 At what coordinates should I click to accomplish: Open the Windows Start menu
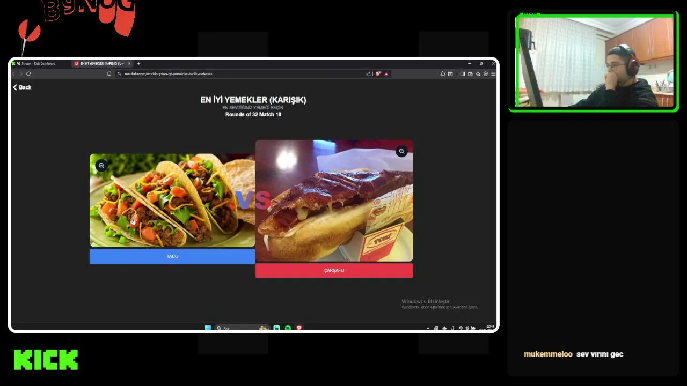(x=208, y=328)
